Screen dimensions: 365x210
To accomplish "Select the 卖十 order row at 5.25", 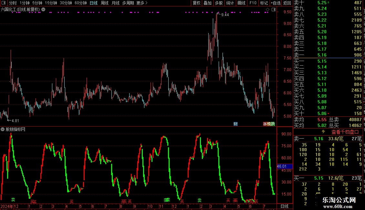I will pyautogui.click(x=328, y=3).
